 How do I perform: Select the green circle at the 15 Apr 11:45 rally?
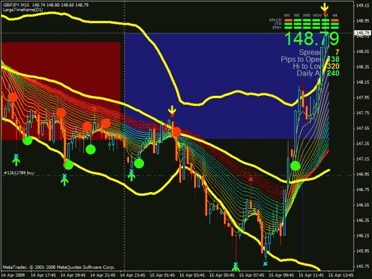tap(295, 166)
